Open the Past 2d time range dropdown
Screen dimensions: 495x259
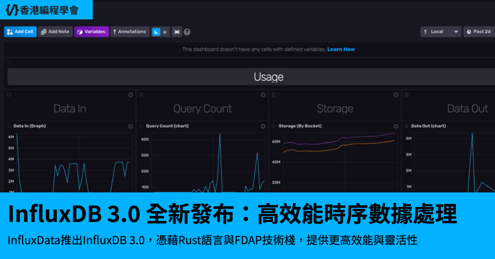[479, 32]
